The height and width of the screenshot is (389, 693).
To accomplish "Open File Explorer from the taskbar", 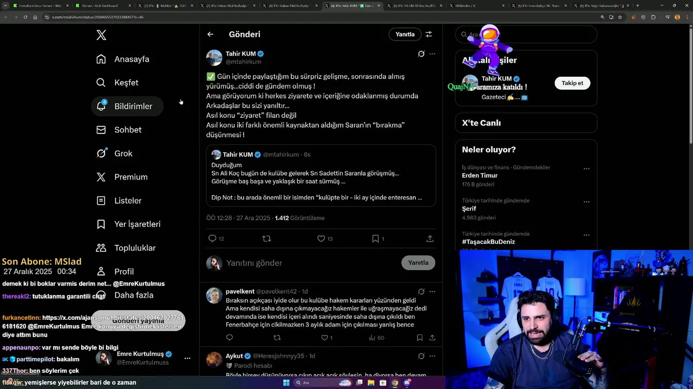I will click(371, 383).
